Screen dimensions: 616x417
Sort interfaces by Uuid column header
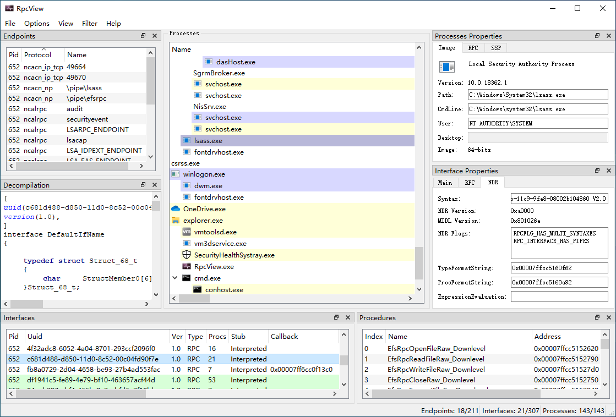[x=97, y=336]
